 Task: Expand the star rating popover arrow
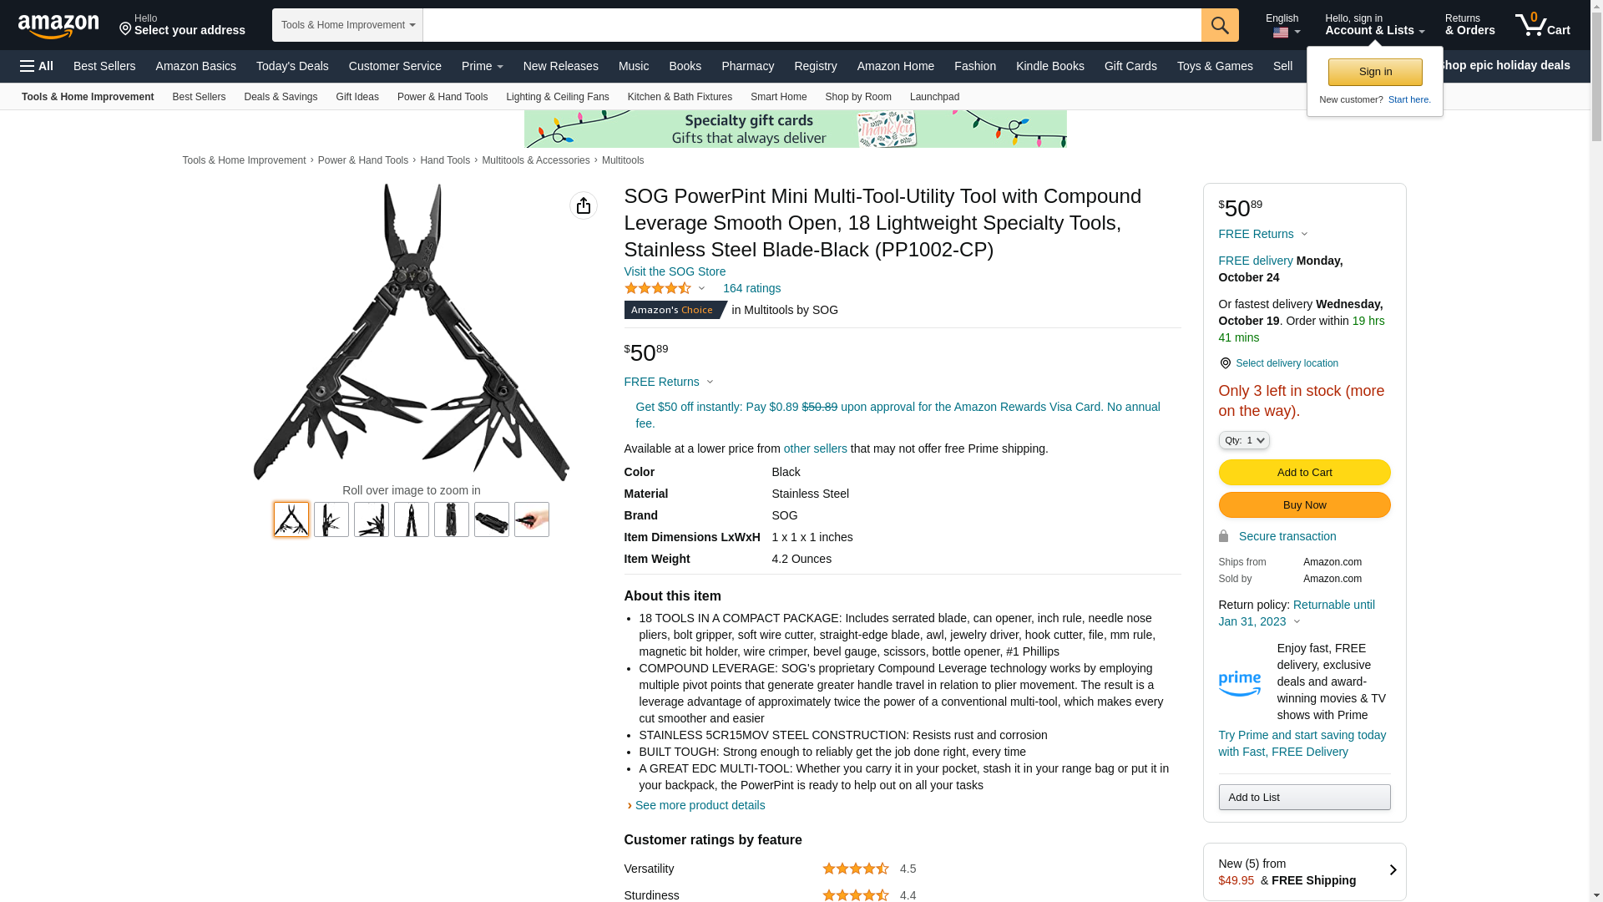click(x=701, y=288)
